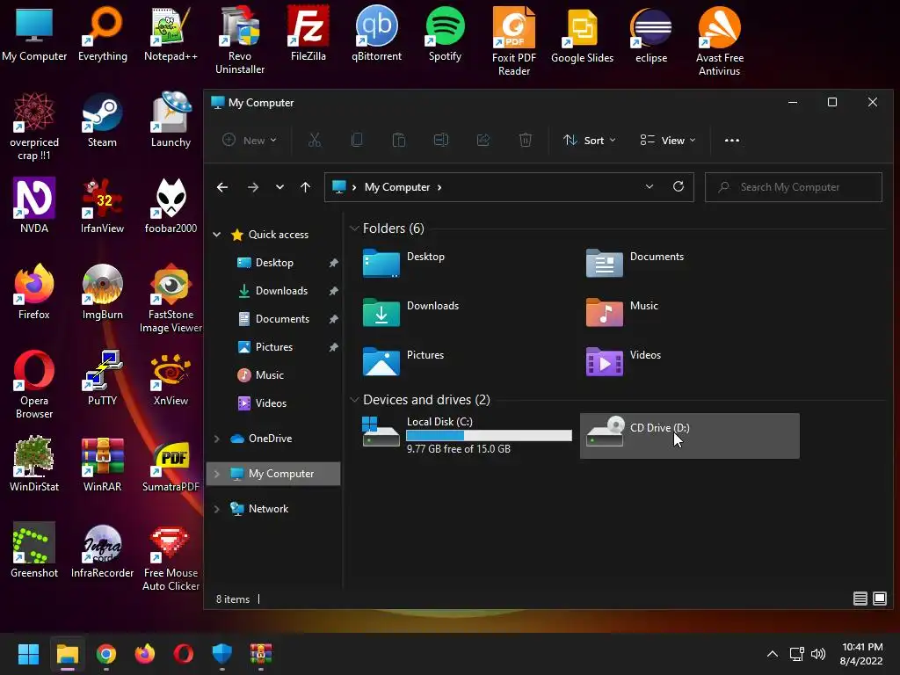This screenshot has width=900, height=675.
Task: Select the IrfanView desktop icon
Action: tap(102, 206)
